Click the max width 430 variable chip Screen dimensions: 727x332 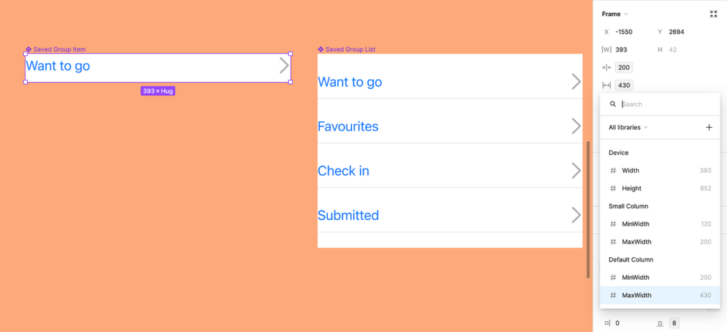click(624, 86)
